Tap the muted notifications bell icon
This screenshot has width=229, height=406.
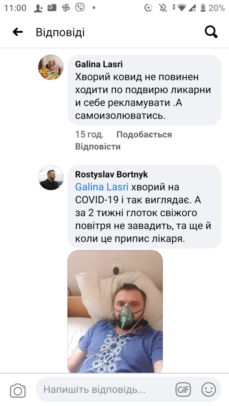tap(163, 8)
